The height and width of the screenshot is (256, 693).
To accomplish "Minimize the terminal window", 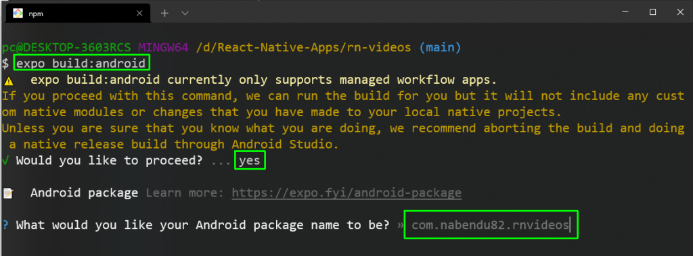I will tap(624, 12).
